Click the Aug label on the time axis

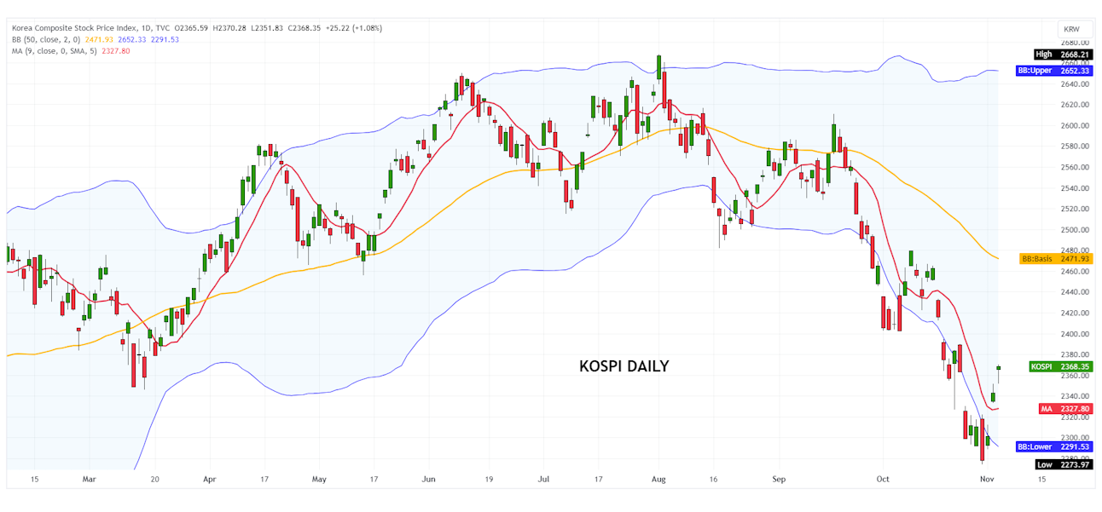[658, 479]
